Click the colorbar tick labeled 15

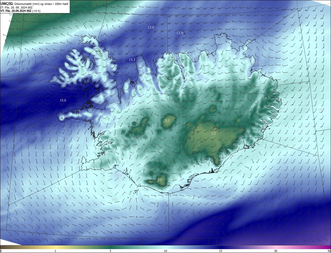[221, 251]
